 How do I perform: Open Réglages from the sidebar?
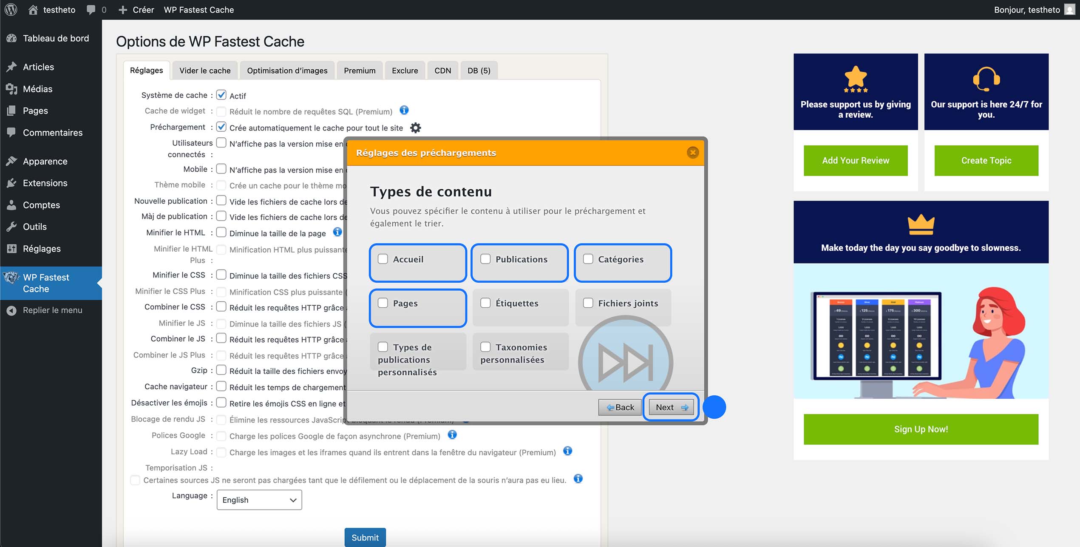[41, 249]
